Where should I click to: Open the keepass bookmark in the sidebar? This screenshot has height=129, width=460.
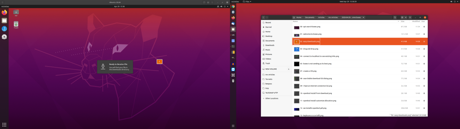point(276,84)
